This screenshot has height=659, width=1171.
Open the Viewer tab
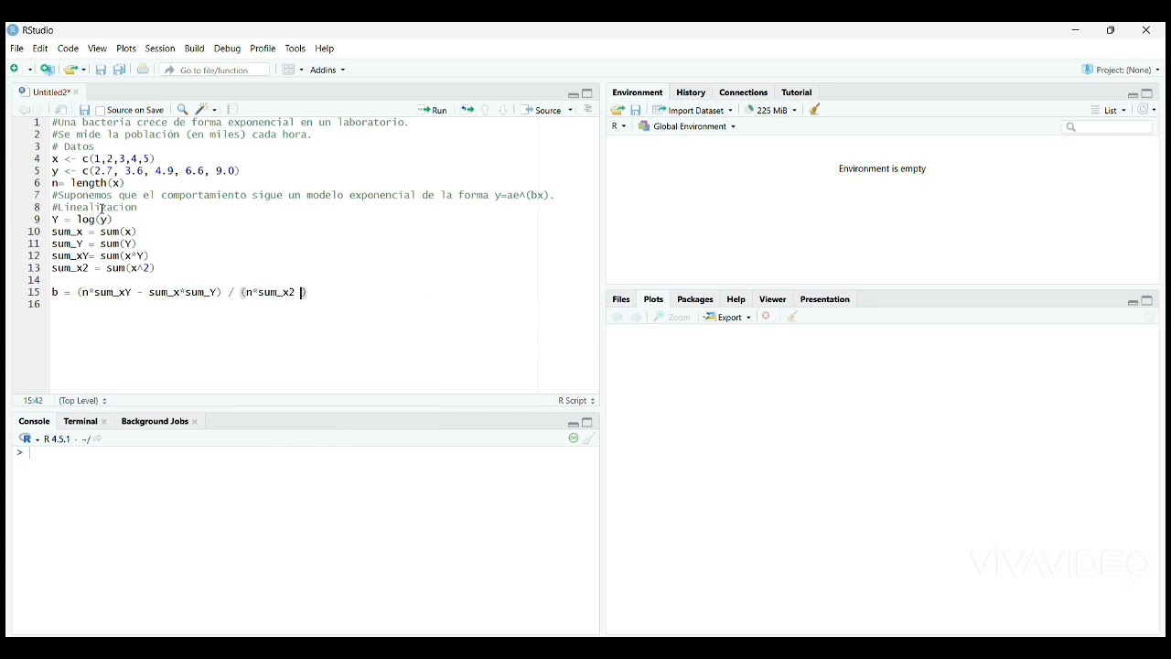[773, 299]
